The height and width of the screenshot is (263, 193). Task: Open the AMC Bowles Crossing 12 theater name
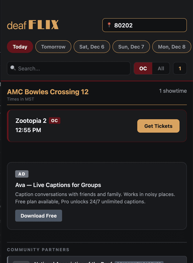point(48,92)
